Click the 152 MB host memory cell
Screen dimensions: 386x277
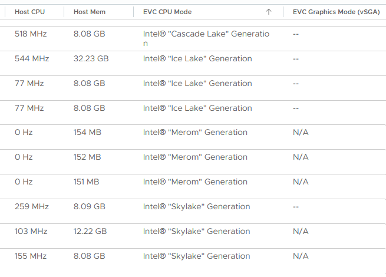tap(87, 157)
